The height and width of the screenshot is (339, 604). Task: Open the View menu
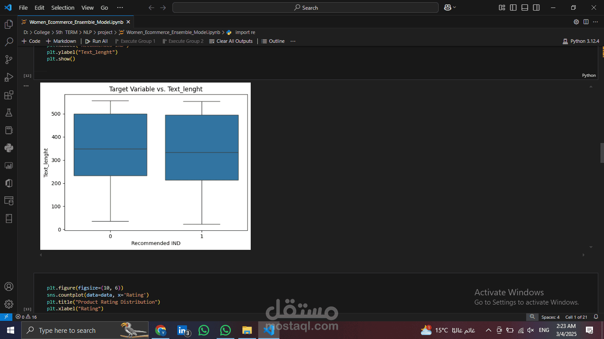(x=88, y=8)
